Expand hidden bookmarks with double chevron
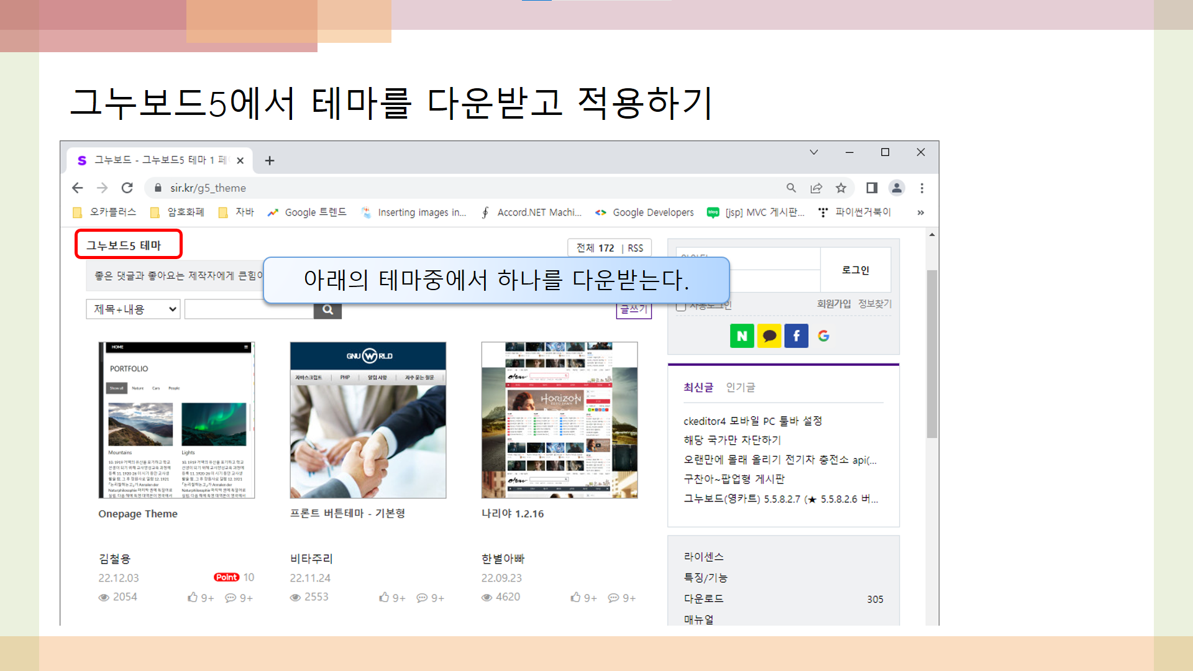Image resolution: width=1193 pixels, height=671 pixels. [x=920, y=212]
